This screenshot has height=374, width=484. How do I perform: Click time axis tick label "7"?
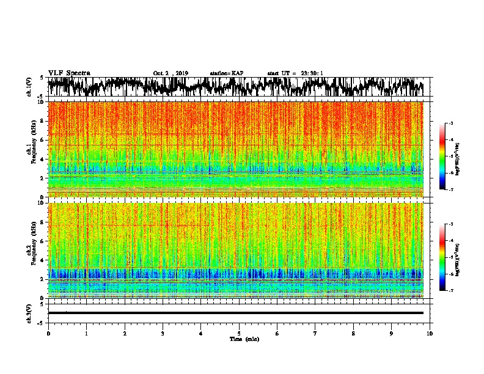315,334
